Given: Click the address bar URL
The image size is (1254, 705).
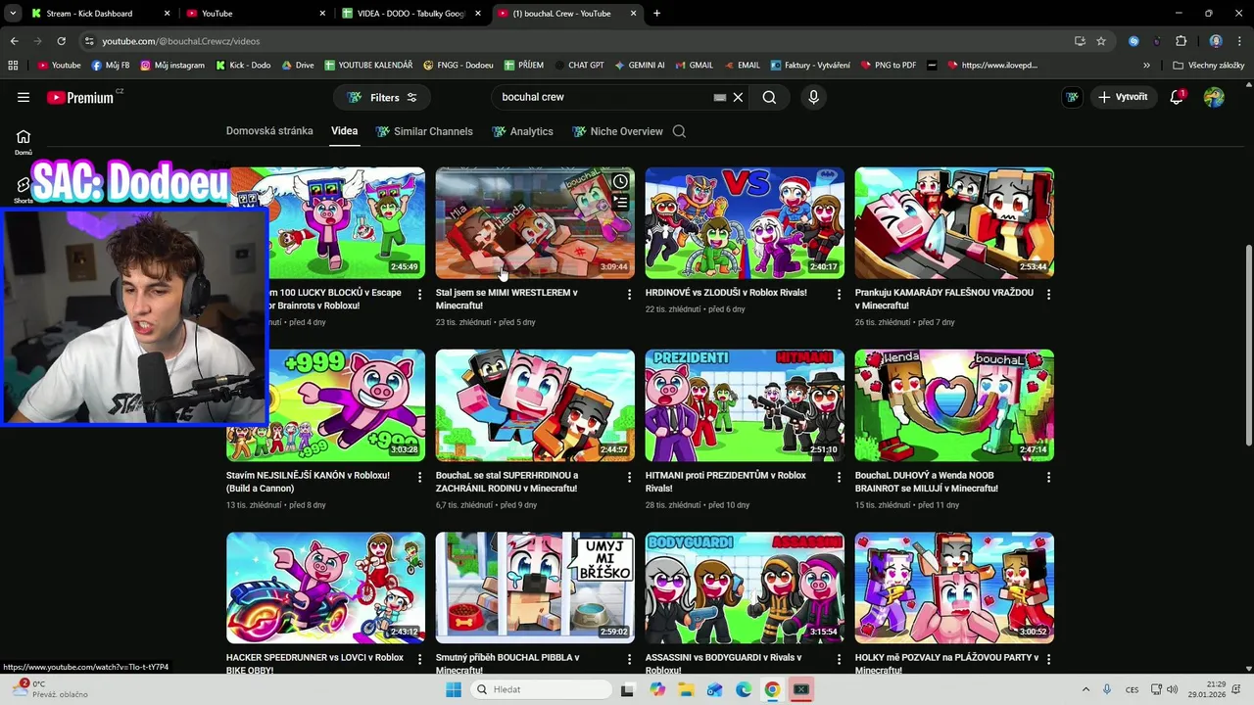Looking at the screenshot, I should click(x=181, y=41).
